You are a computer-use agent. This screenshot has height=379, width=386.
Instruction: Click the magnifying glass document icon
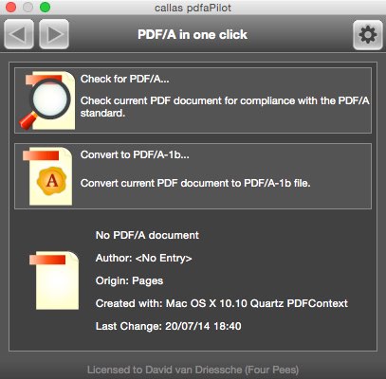click(x=47, y=100)
